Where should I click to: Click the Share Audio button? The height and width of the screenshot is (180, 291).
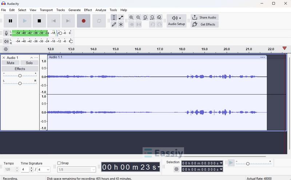pos(204,17)
